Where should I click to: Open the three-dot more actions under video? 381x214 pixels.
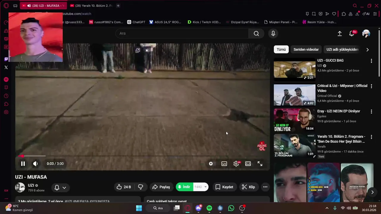pos(265,187)
